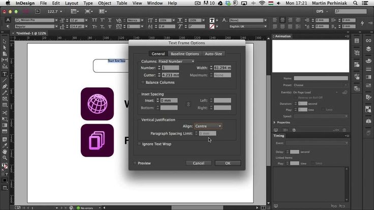This screenshot has height=210, width=374.
Task: Select the Scissors tool
Action: [5, 113]
